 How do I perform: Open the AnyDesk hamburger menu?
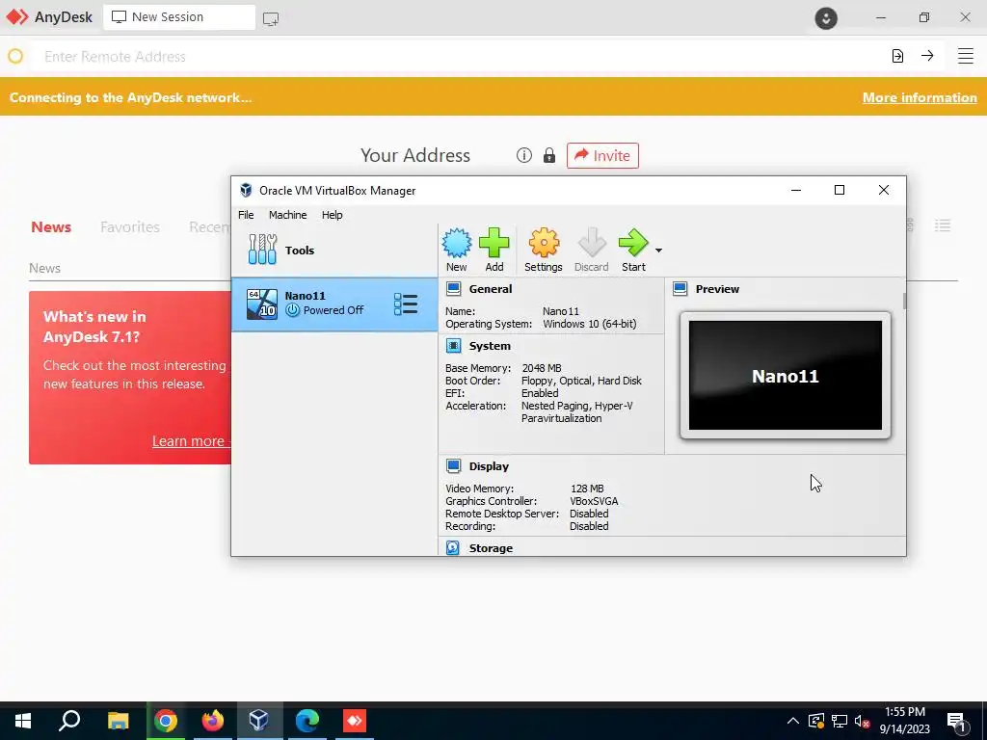coord(966,56)
